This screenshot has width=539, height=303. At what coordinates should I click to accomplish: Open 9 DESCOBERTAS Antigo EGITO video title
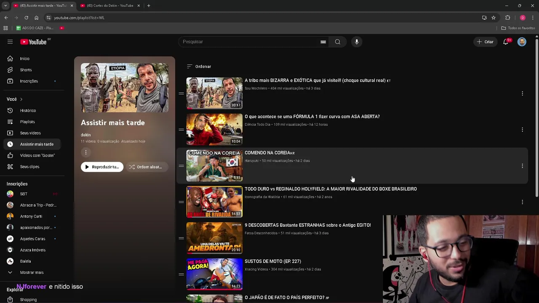[x=308, y=225]
